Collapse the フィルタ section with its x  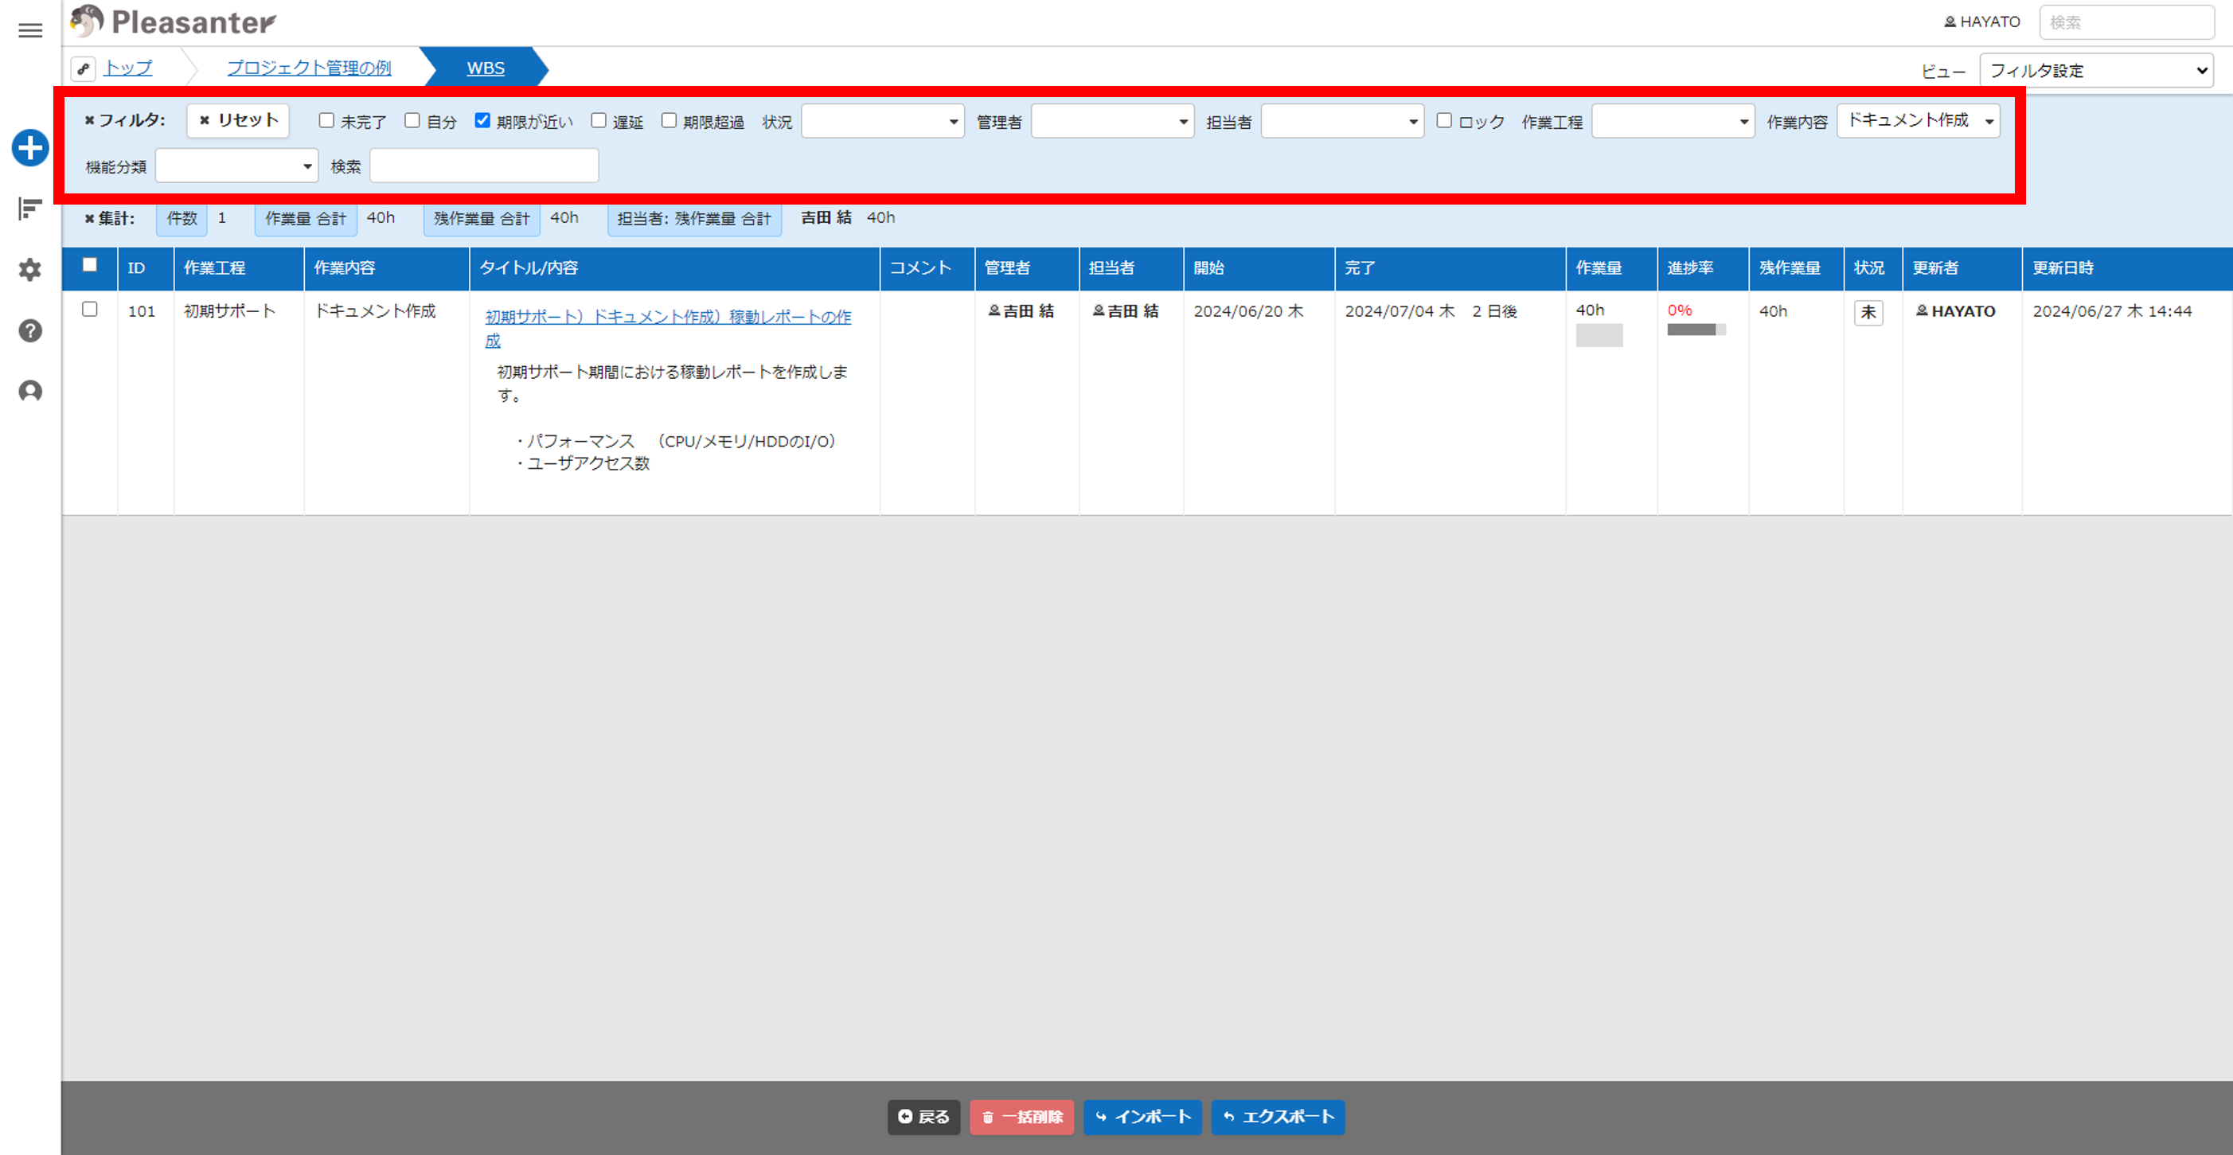tap(89, 120)
